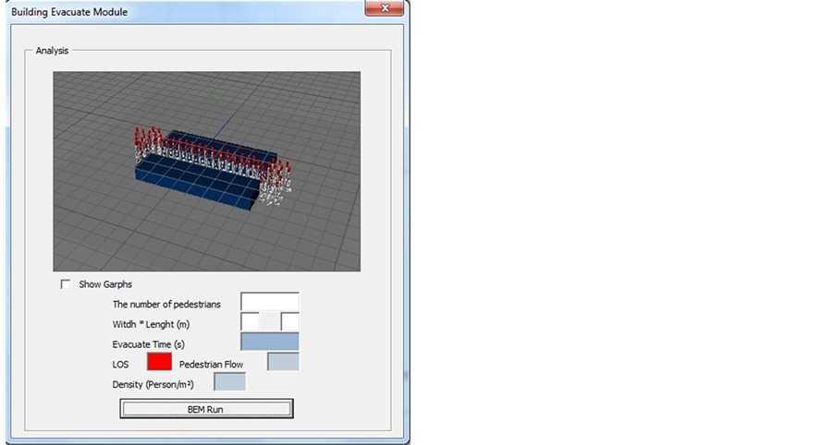The width and height of the screenshot is (834, 445).
Task: Click the Analysis group label
Action: click(54, 51)
